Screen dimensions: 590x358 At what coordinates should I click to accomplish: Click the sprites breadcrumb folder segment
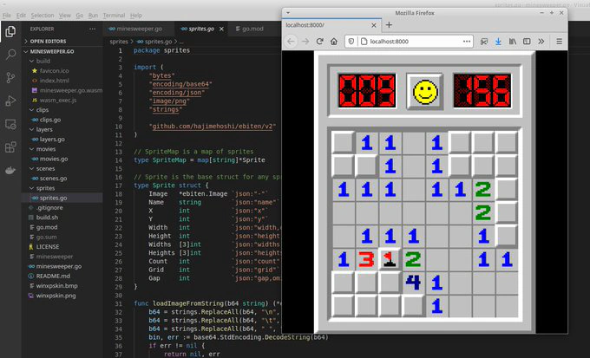pyautogui.click(x=119, y=42)
